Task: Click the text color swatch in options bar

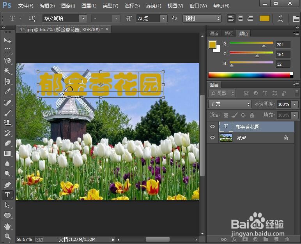Action: (265, 18)
